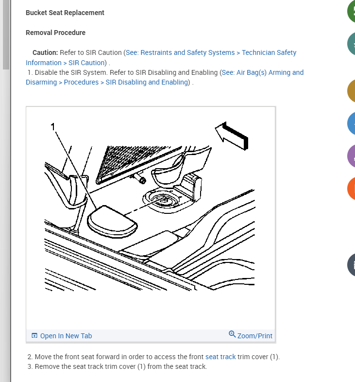
Task: Click the orange circular sidebar icon
Action: pyautogui.click(x=351, y=189)
